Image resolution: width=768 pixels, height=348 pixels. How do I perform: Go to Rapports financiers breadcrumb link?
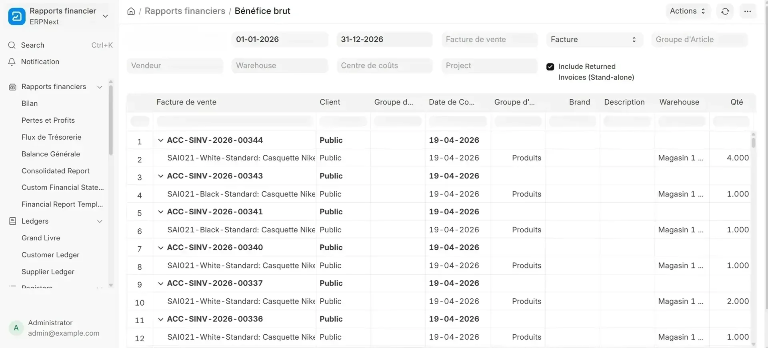pyautogui.click(x=185, y=11)
